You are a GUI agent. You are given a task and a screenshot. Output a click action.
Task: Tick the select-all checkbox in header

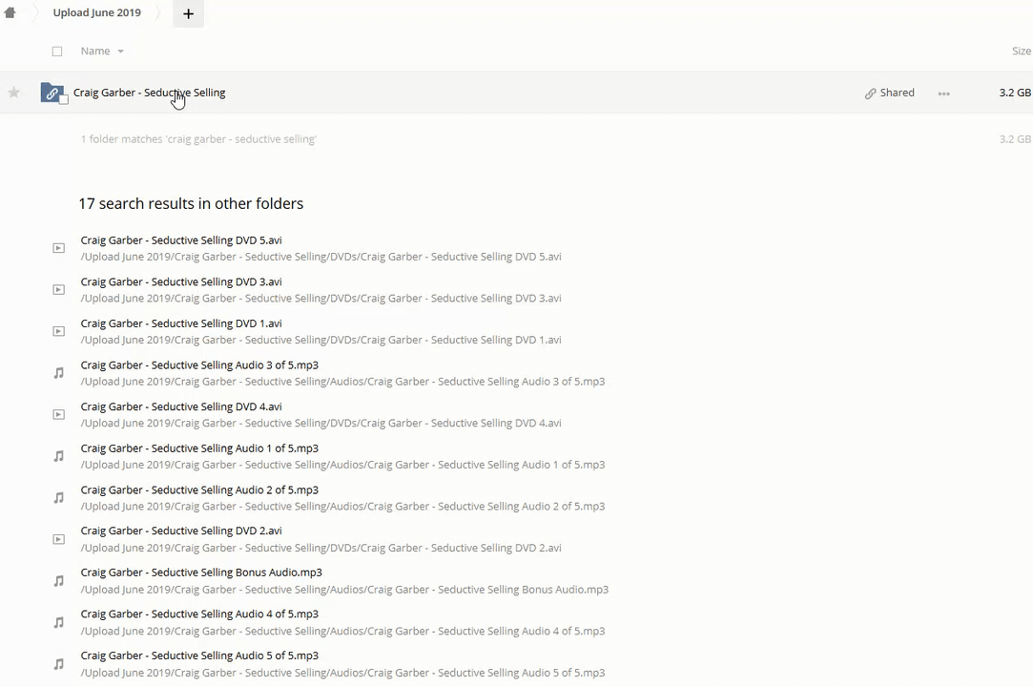(x=57, y=52)
